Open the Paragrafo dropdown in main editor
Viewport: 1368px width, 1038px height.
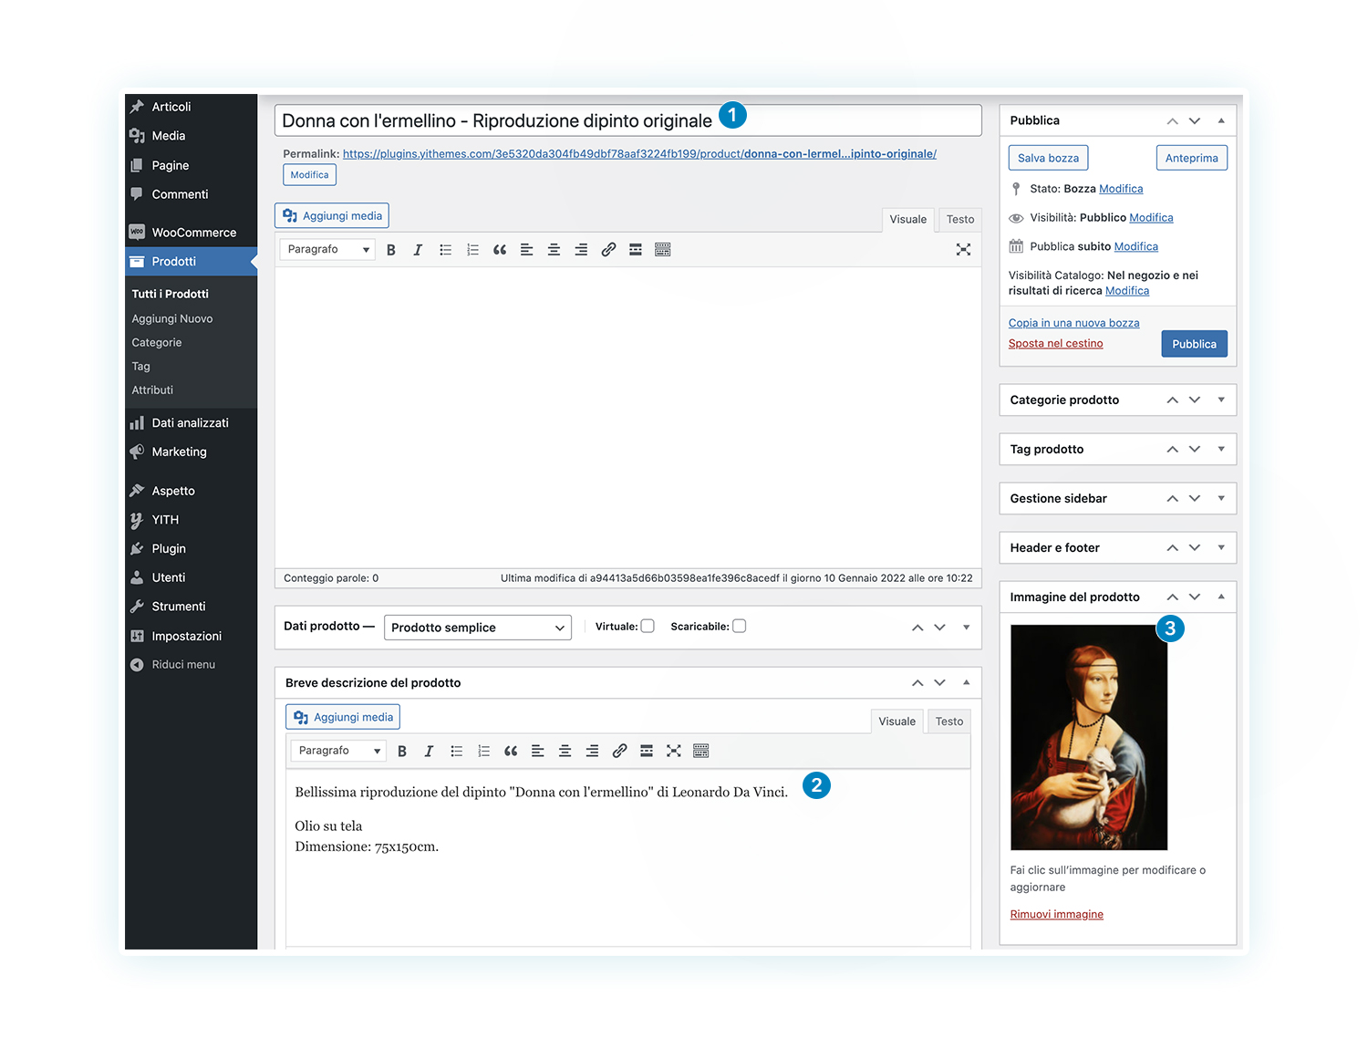[327, 250]
